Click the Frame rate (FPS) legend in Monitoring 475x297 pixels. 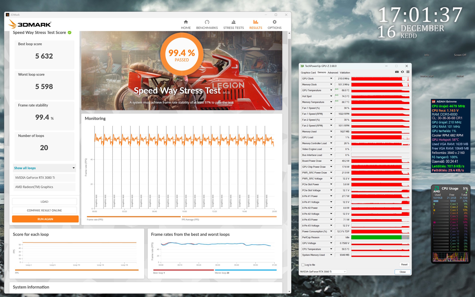tap(95, 220)
